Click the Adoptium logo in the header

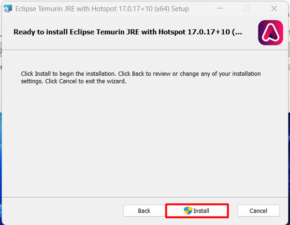pyautogui.click(x=270, y=33)
